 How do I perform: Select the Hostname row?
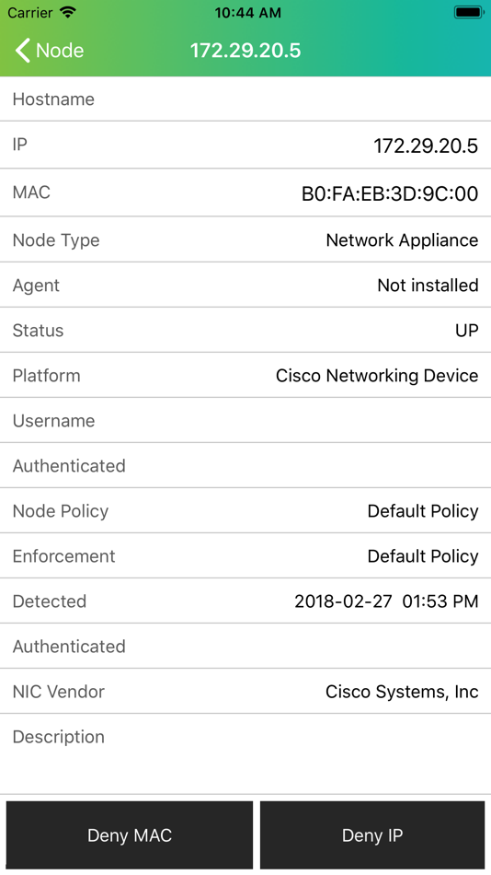coord(245,99)
